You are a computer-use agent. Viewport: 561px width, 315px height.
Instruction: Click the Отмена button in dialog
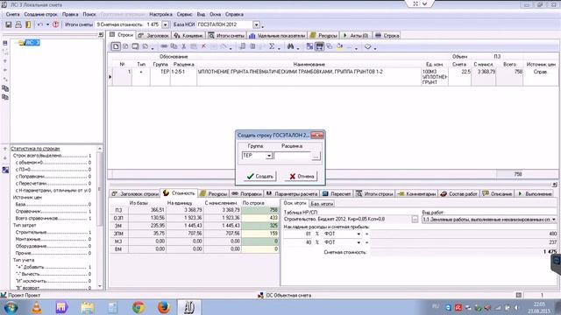(301, 176)
